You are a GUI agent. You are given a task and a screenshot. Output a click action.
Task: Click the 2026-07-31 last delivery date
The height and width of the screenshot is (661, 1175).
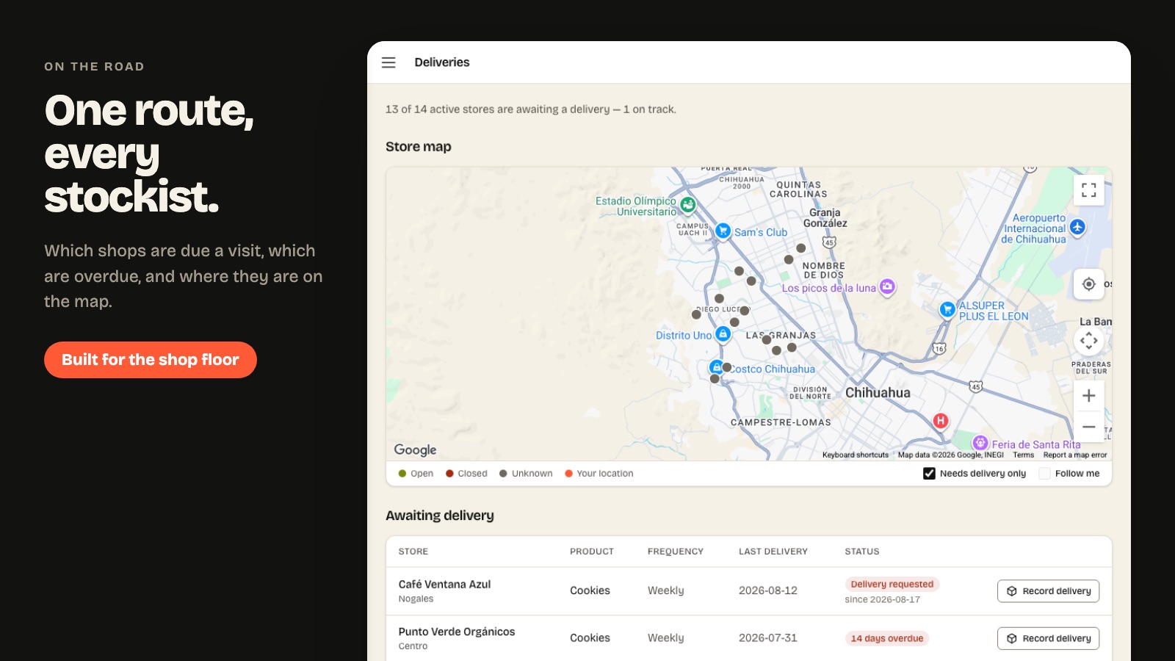[x=768, y=638]
